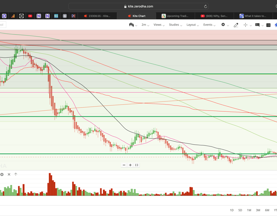Zoom out with the minus button

(124, 165)
